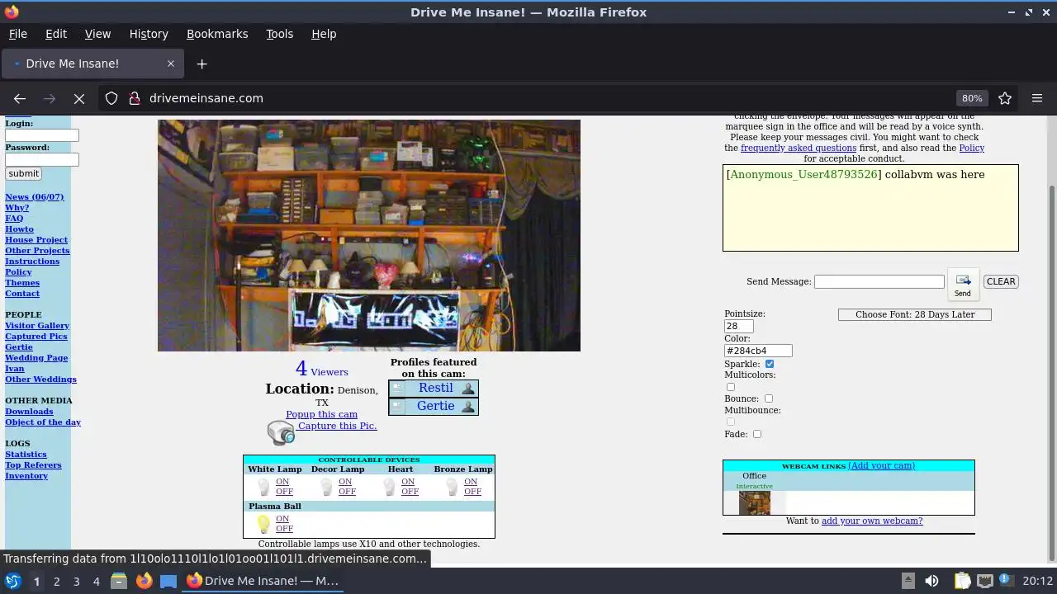Switch to workspace 2 on the taskbar
Viewport: 1057px width, 594px height.
[56, 581]
